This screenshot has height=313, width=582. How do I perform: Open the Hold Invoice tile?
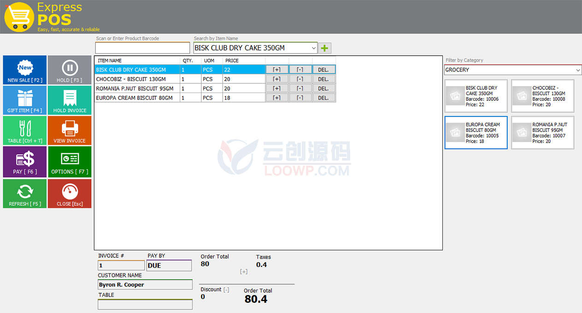click(70, 100)
